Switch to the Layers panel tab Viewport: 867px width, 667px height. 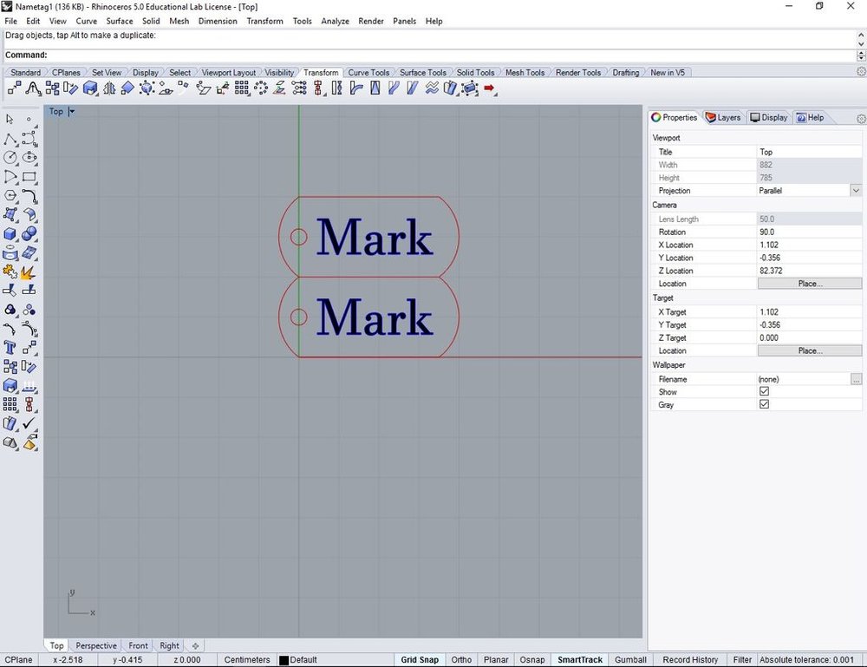pyautogui.click(x=723, y=117)
